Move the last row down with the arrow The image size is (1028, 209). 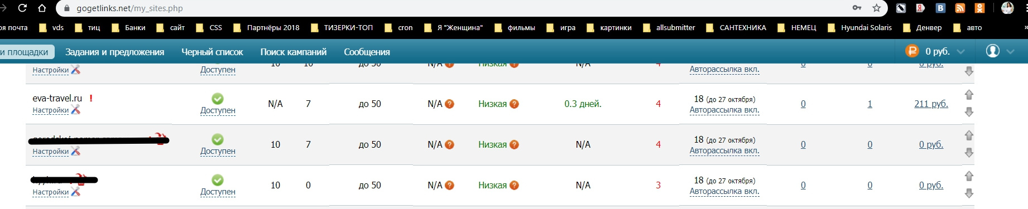pos(969,193)
